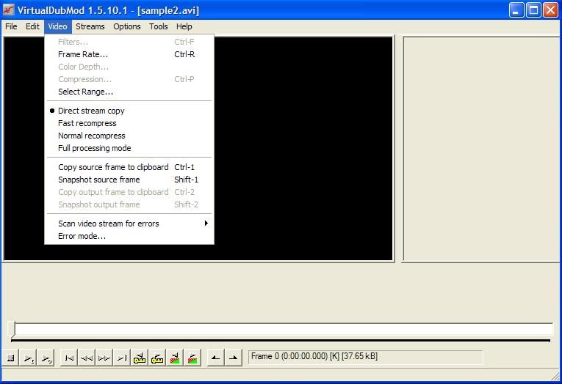Click the seek bar position handle
Image resolution: width=562 pixels, height=384 pixels.
click(12, 329)
